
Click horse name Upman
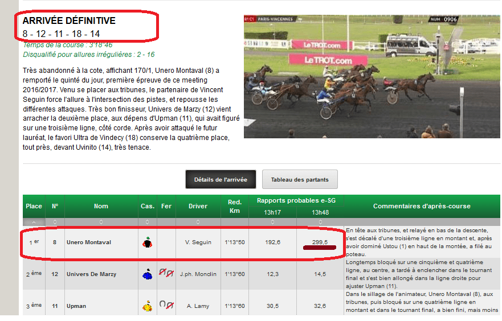click(76, 306)
